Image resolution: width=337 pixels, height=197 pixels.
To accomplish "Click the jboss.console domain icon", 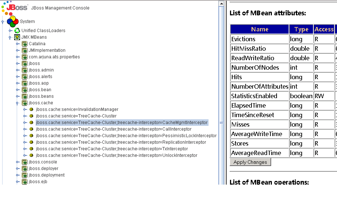I will coord(24,162).
